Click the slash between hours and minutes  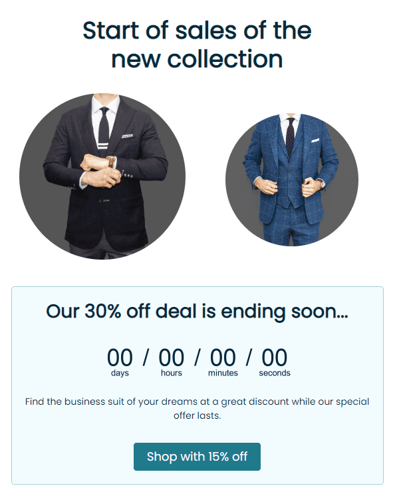pos(198,358)
